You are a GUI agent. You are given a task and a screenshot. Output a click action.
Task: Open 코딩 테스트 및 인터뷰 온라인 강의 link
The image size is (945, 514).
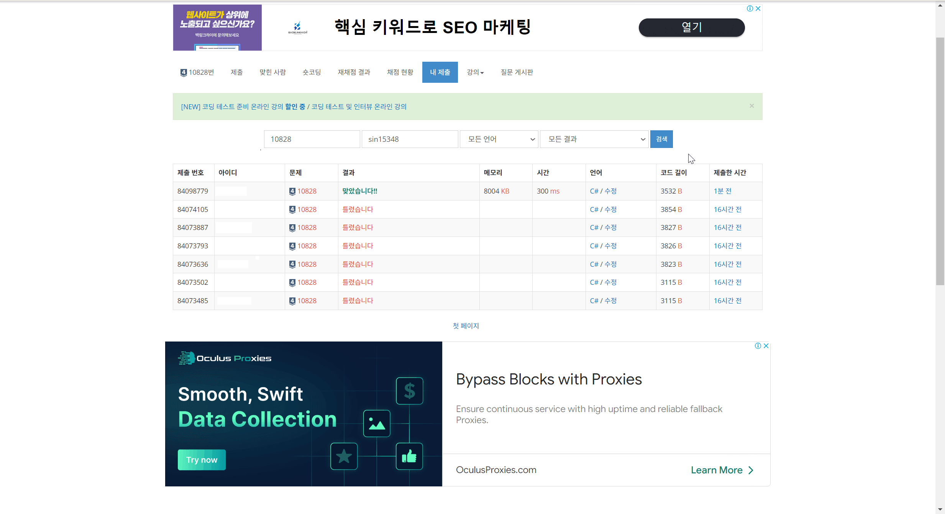[x=359, y=107]
